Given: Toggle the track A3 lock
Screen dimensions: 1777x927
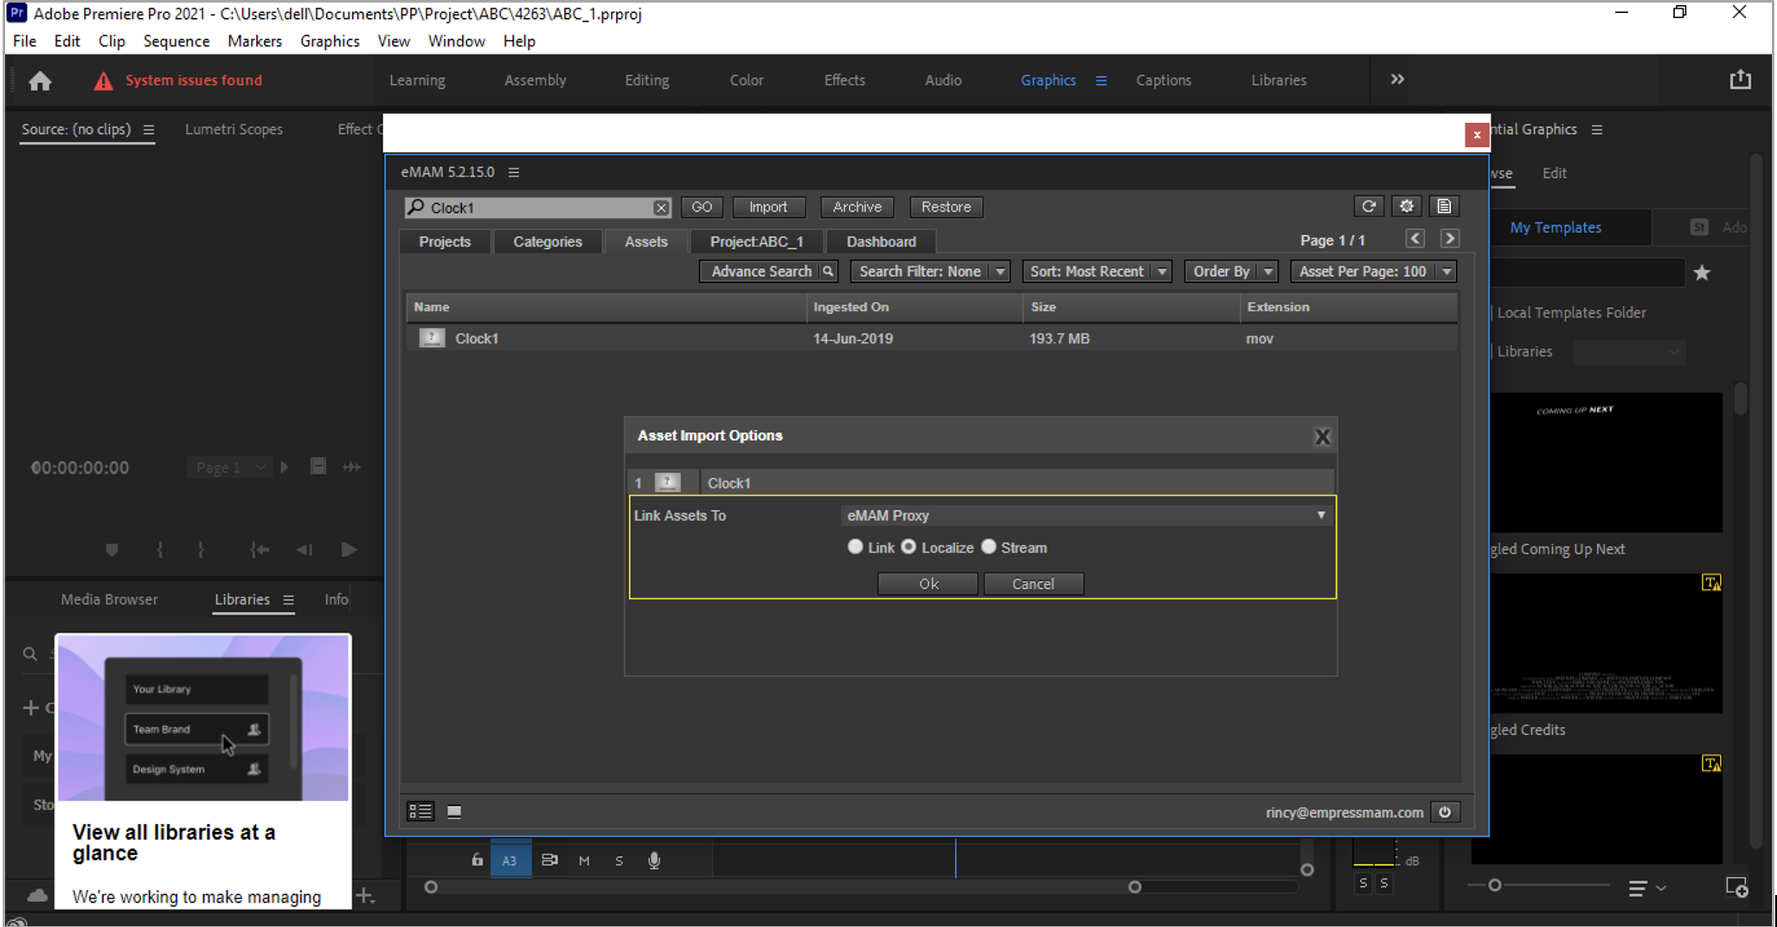Looking at the screenshot, I should pyautogui.click(x=477, y=860).
